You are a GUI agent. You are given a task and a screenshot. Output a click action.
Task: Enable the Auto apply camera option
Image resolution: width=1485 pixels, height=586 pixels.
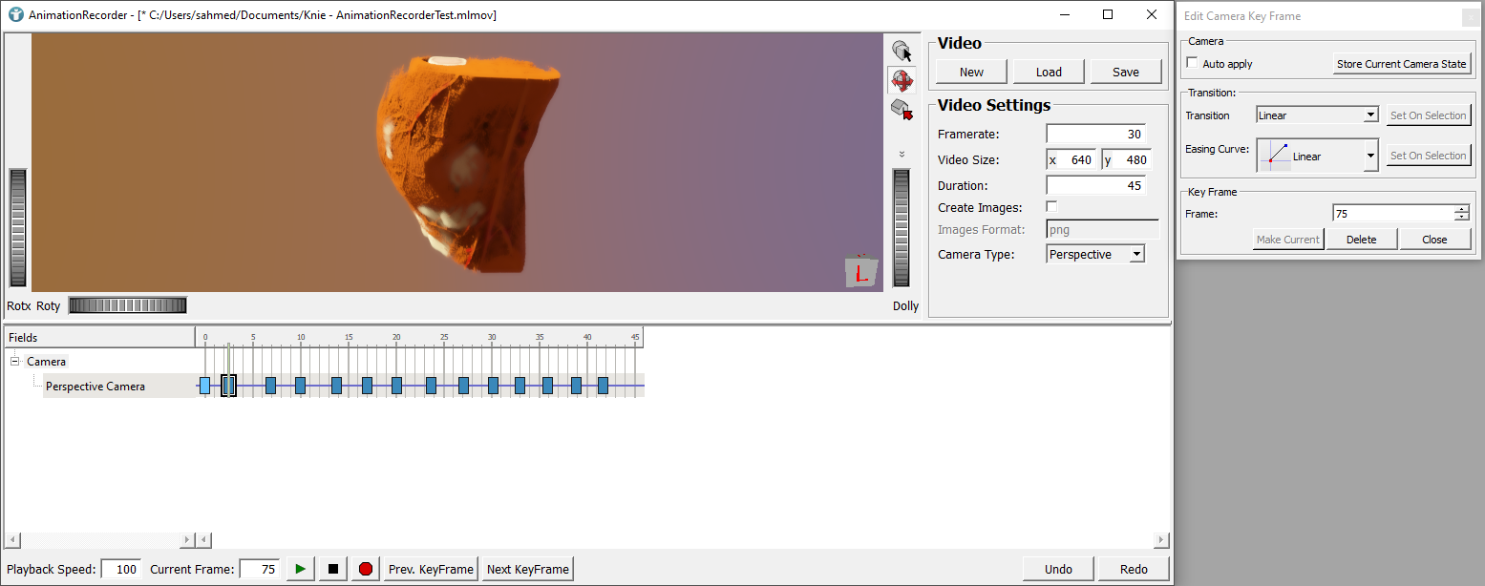1191,64
